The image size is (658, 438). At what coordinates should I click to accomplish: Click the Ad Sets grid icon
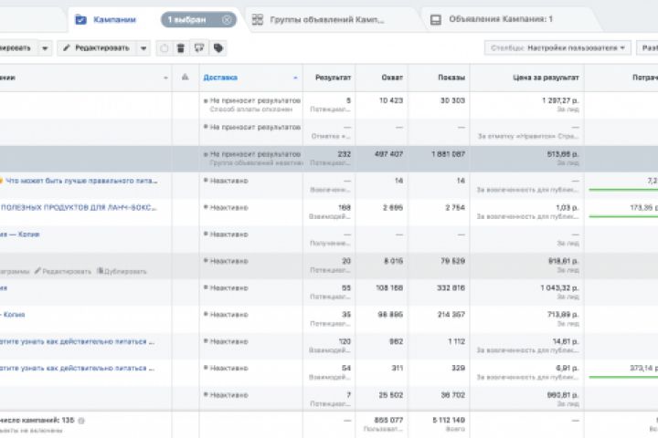(x=258, y=19)
